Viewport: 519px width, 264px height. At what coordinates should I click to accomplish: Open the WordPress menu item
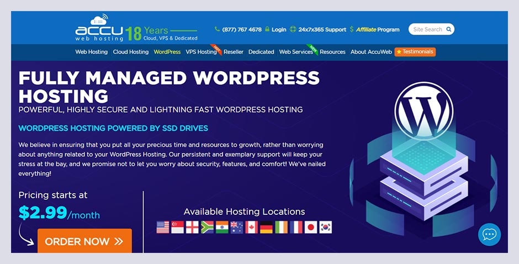(x=167, y=52)
